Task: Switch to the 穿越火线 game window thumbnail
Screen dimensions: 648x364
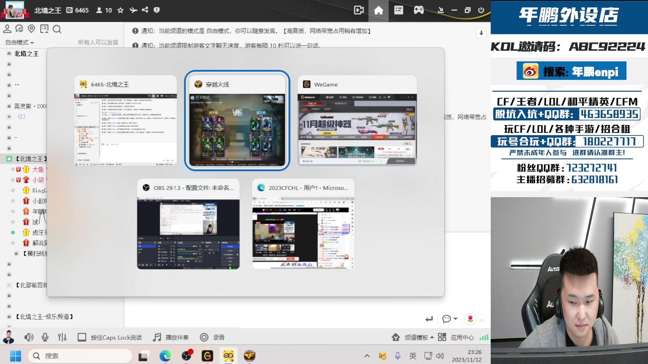Action: (x=237, y=121)
